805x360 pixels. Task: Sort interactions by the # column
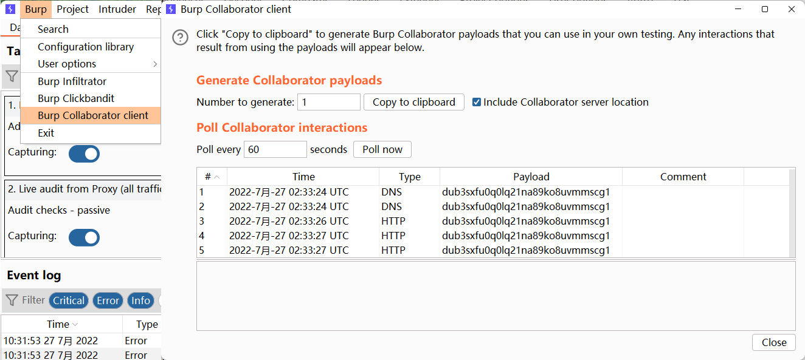[x=212, y=177]
